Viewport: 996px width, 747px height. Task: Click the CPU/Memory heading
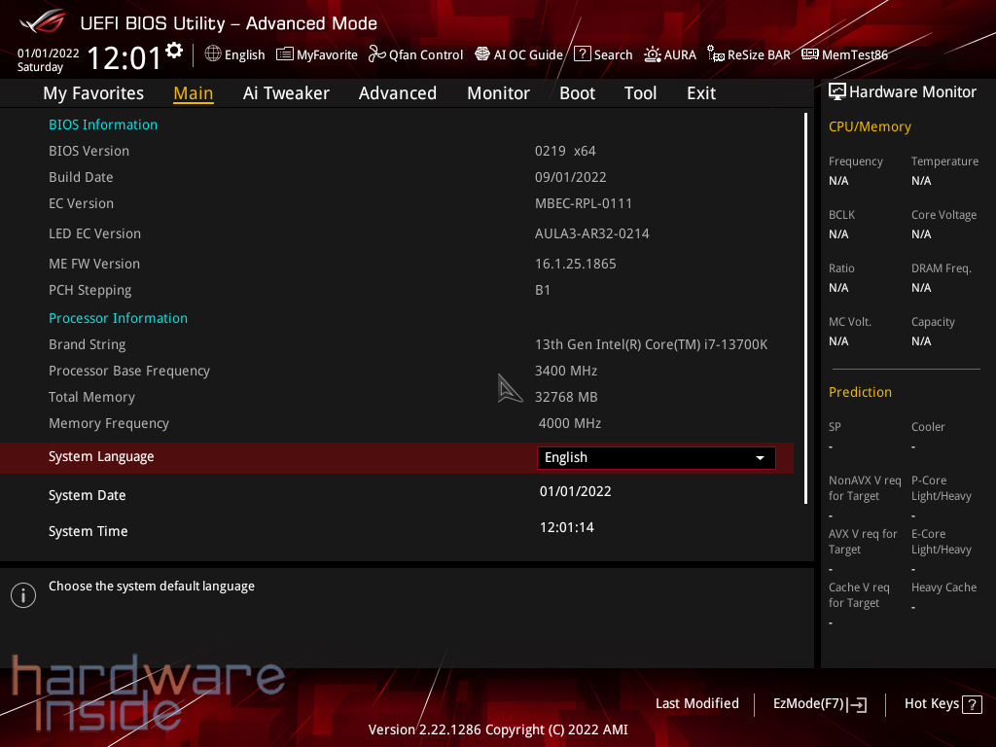(870, 127)
